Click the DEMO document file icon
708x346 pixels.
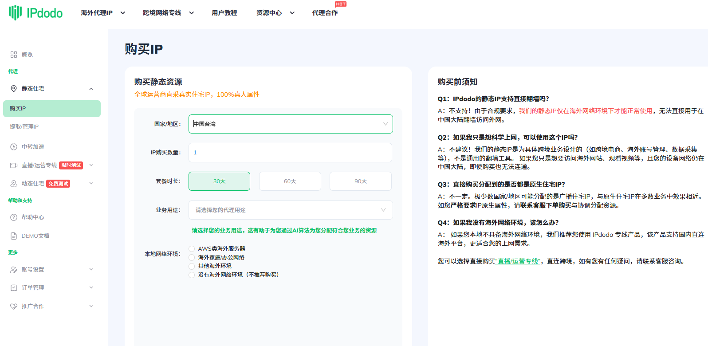coord(14,236)
